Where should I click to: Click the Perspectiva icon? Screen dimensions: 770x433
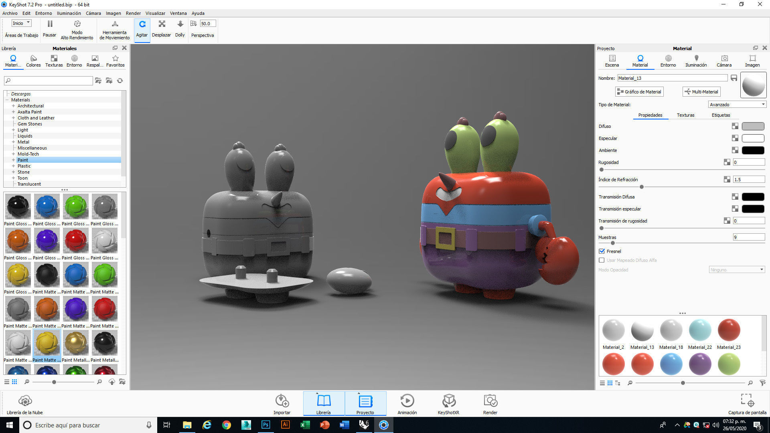[194, 24]
